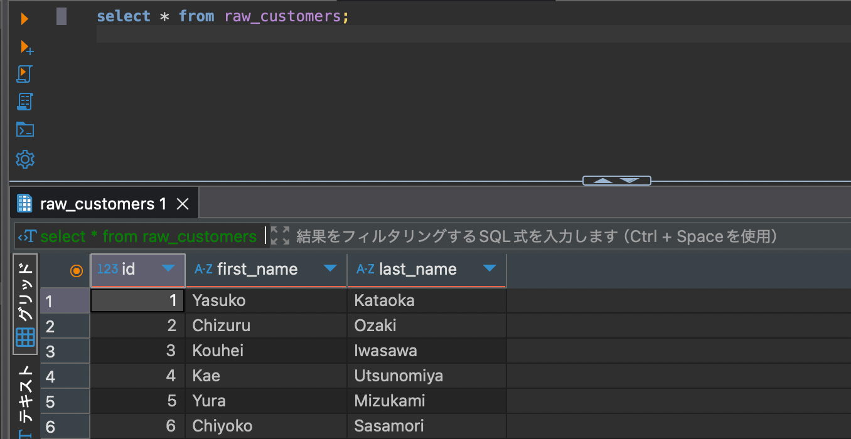Click the cell containing Yura
The image size is (851, 439).
pos(267,401)
